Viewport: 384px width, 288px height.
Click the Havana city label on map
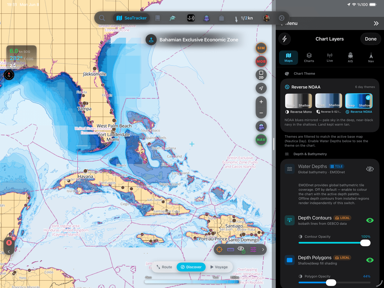pyautogui.click(x=85, y=176)
